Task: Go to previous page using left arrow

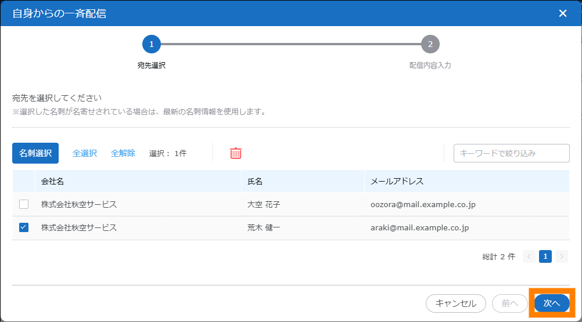Action: coord(529,256)
